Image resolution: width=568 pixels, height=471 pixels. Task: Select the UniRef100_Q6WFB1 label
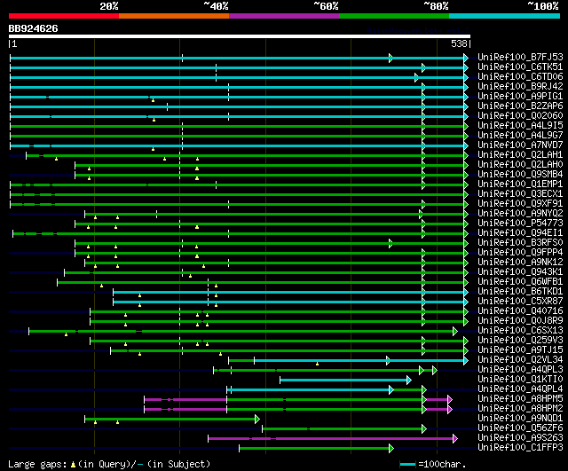coord(520,282)
